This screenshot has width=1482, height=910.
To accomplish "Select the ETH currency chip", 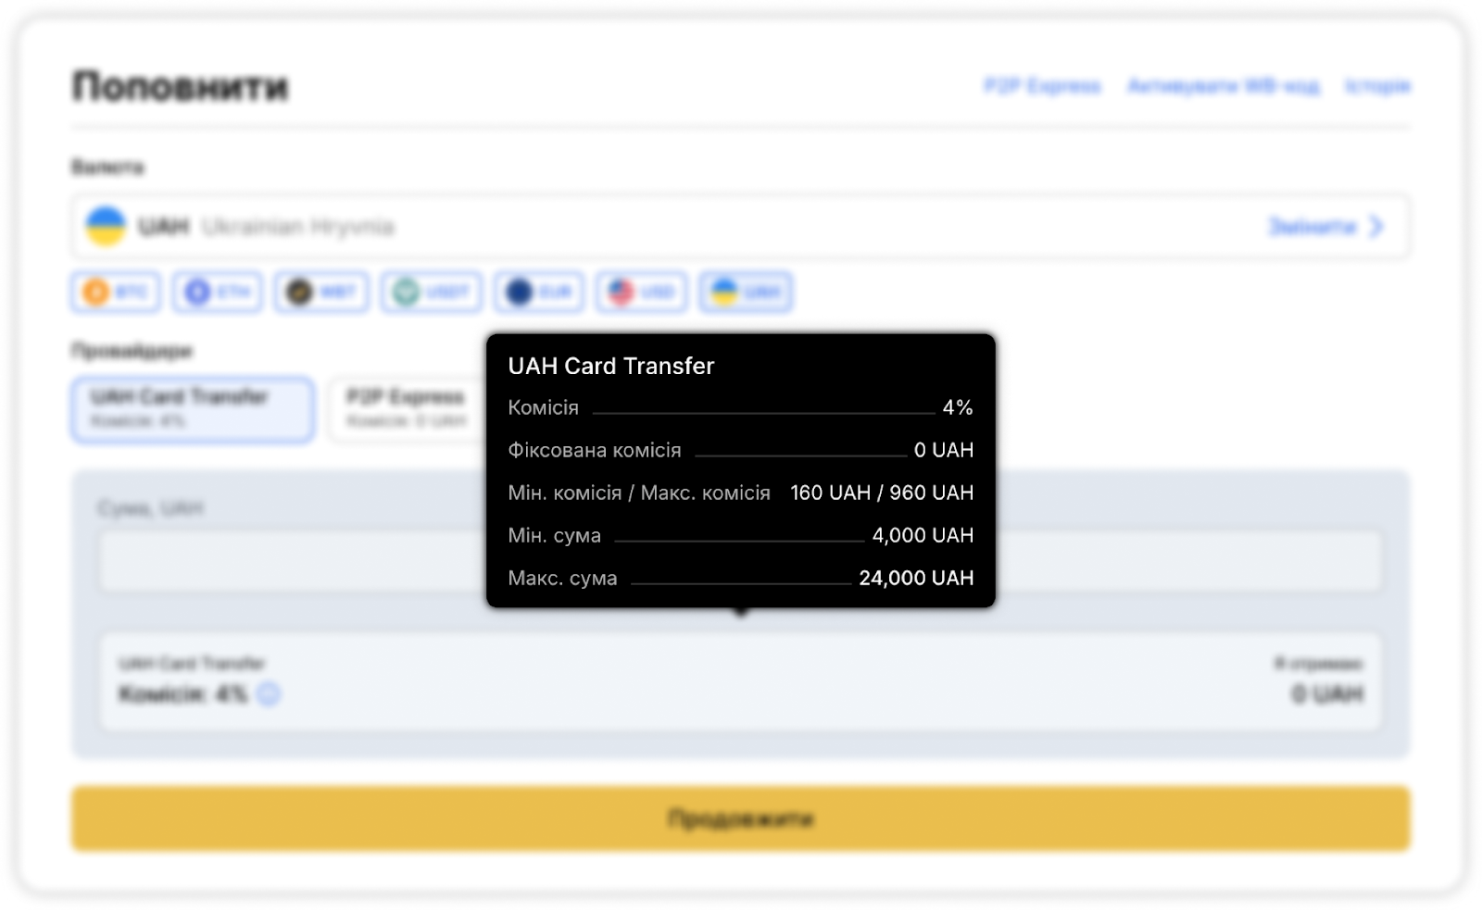I will click(218, 293).
